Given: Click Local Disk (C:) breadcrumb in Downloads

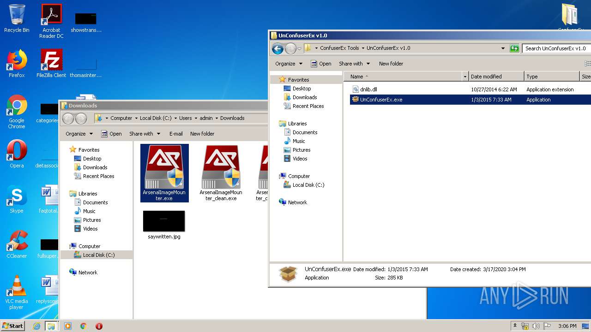Looking at the screenshot, I should point(156,118).
